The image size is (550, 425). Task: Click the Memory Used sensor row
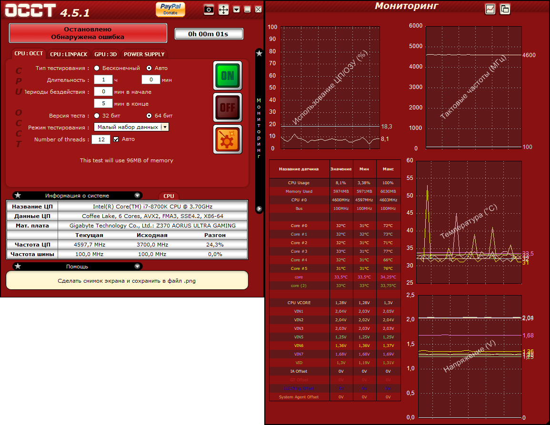tap(335, 191)
